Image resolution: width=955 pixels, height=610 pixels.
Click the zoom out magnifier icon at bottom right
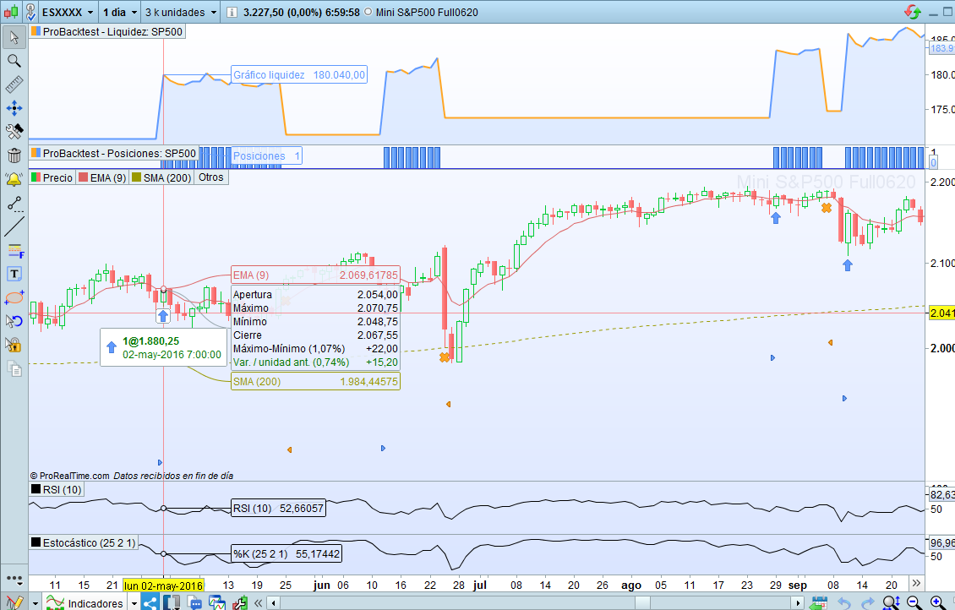914,602
